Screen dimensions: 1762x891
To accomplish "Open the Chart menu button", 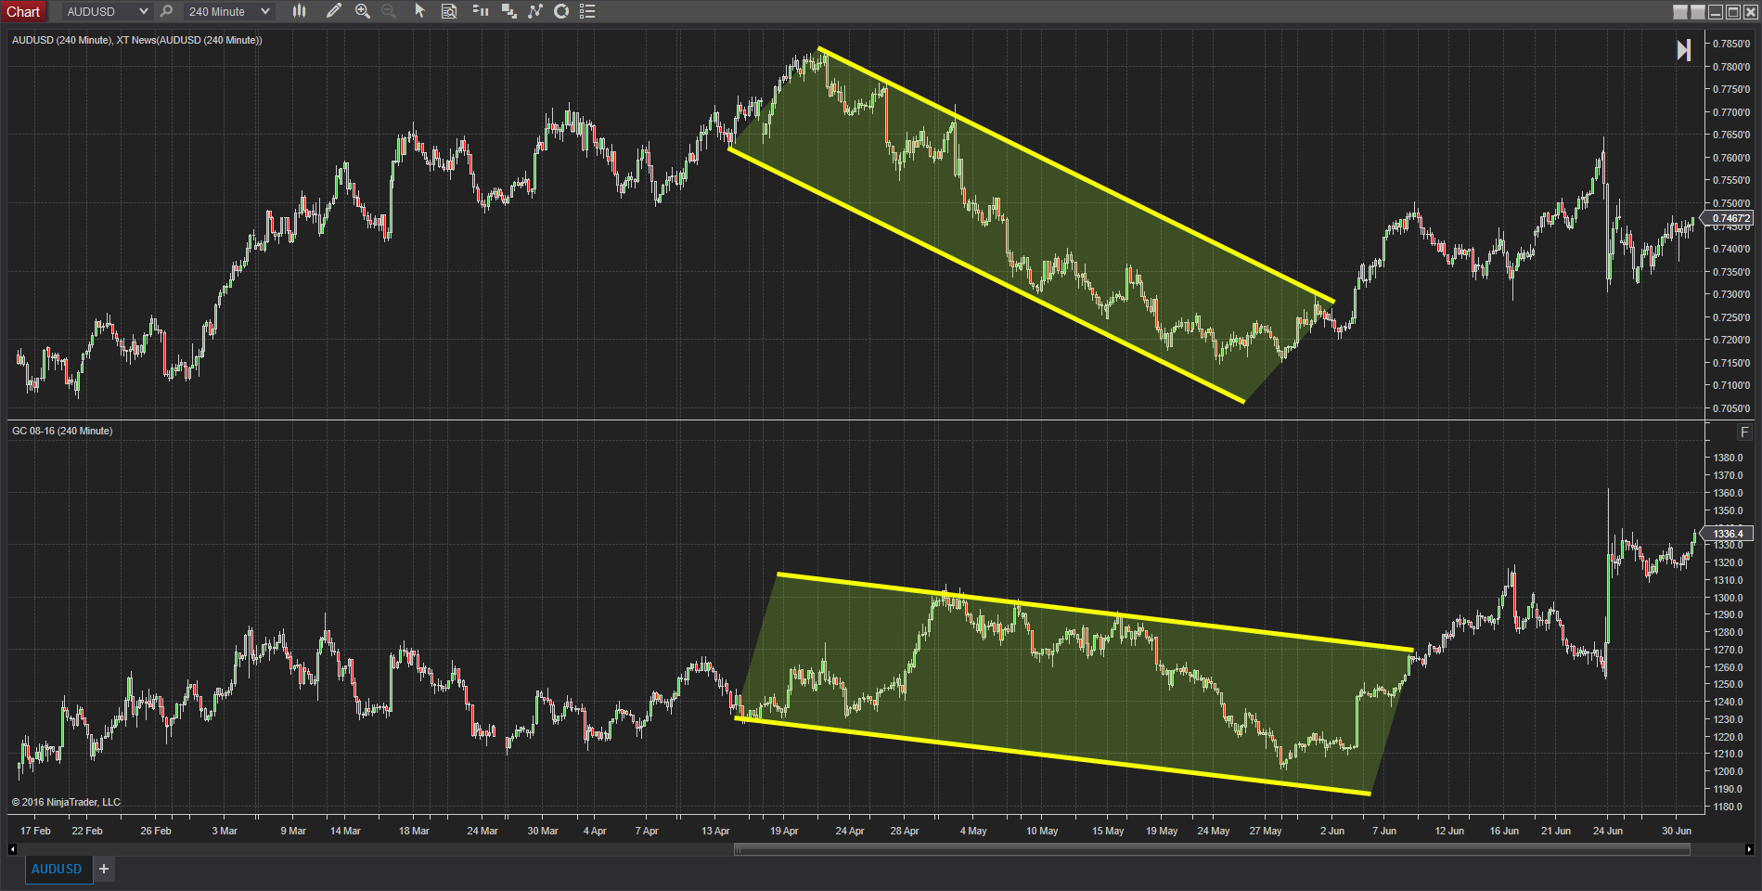I will 24,11.
